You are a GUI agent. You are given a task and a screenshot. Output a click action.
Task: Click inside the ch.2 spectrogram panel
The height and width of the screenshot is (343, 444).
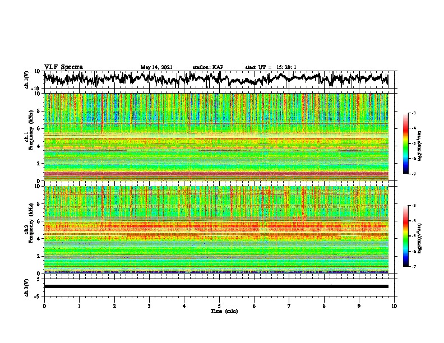(216, 230)
